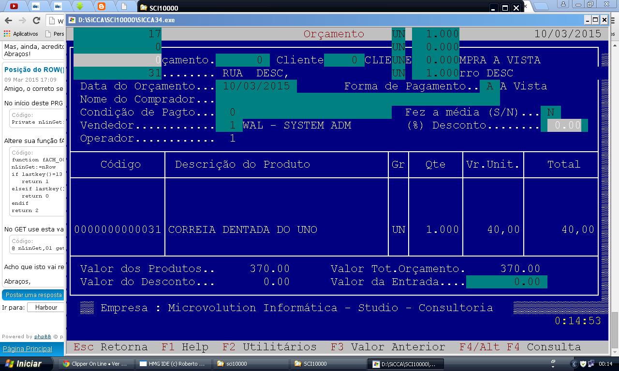Click the date 10/03/2015 in the header
The image size is (619, 371).
(x=568, y=34)
